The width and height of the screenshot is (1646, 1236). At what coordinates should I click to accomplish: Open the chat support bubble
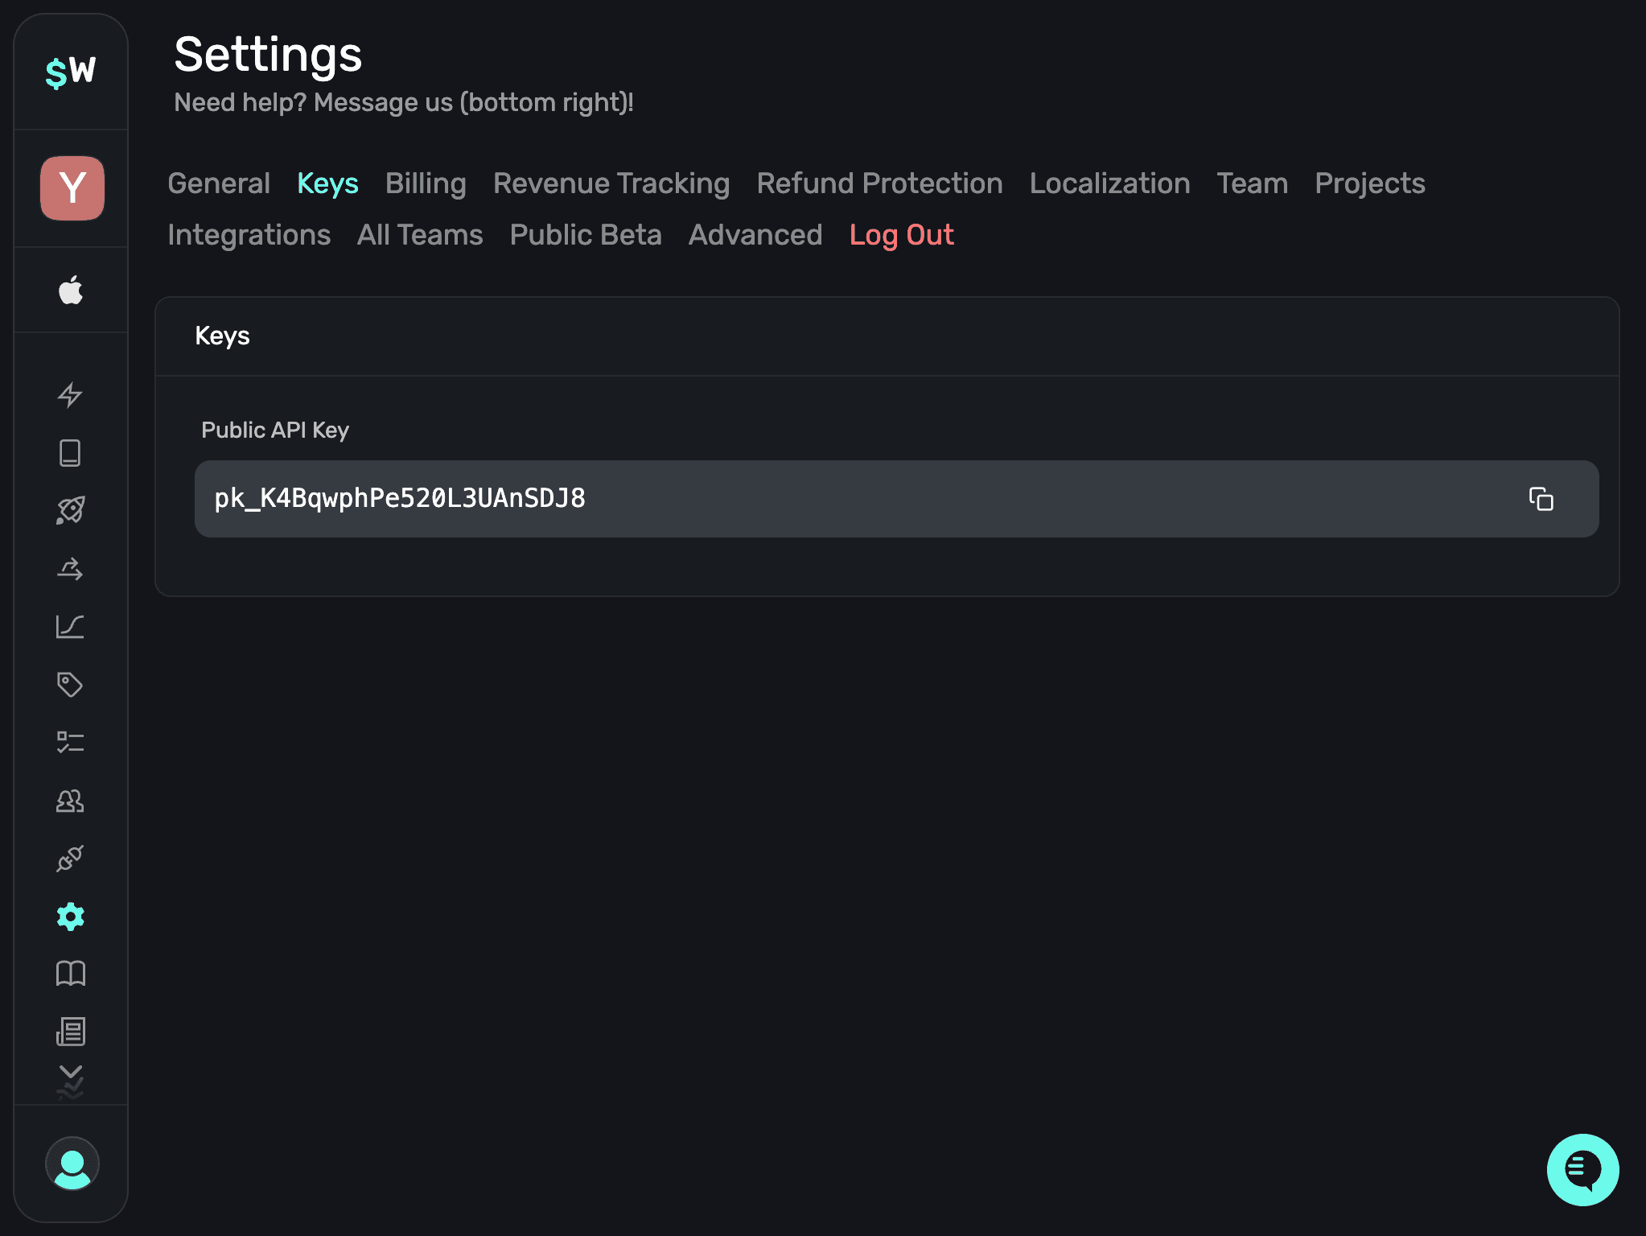[x=1582, y=1170]
